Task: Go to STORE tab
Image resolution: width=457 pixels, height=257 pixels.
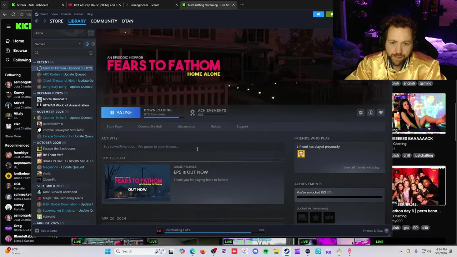Action: [56, 21]
